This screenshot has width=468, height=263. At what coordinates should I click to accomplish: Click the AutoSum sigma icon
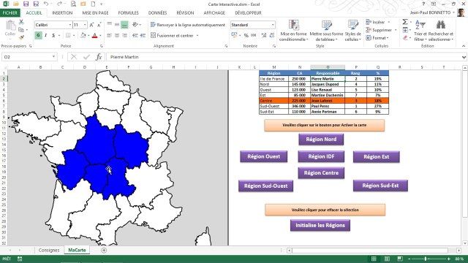(405, 22)
